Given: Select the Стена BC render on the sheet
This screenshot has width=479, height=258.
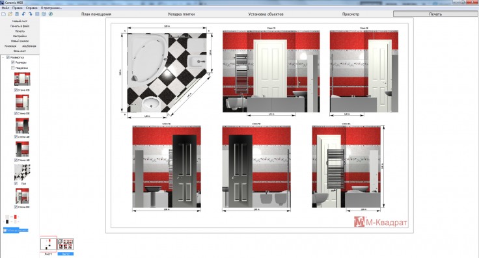Looking at the screenshot, I should click(346, 167).
